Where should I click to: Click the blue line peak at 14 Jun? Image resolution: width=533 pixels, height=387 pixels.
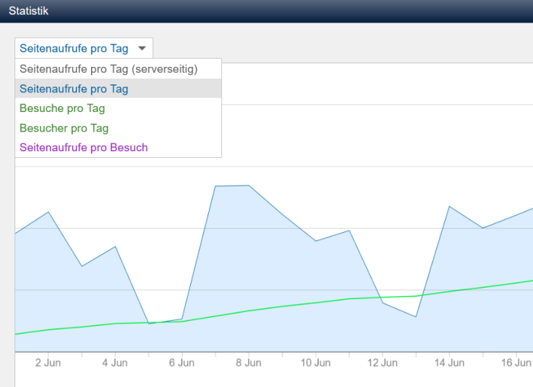point(449,207)
